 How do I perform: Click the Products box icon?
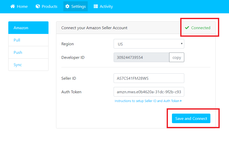pyautogui.click(x=38, y=6)
